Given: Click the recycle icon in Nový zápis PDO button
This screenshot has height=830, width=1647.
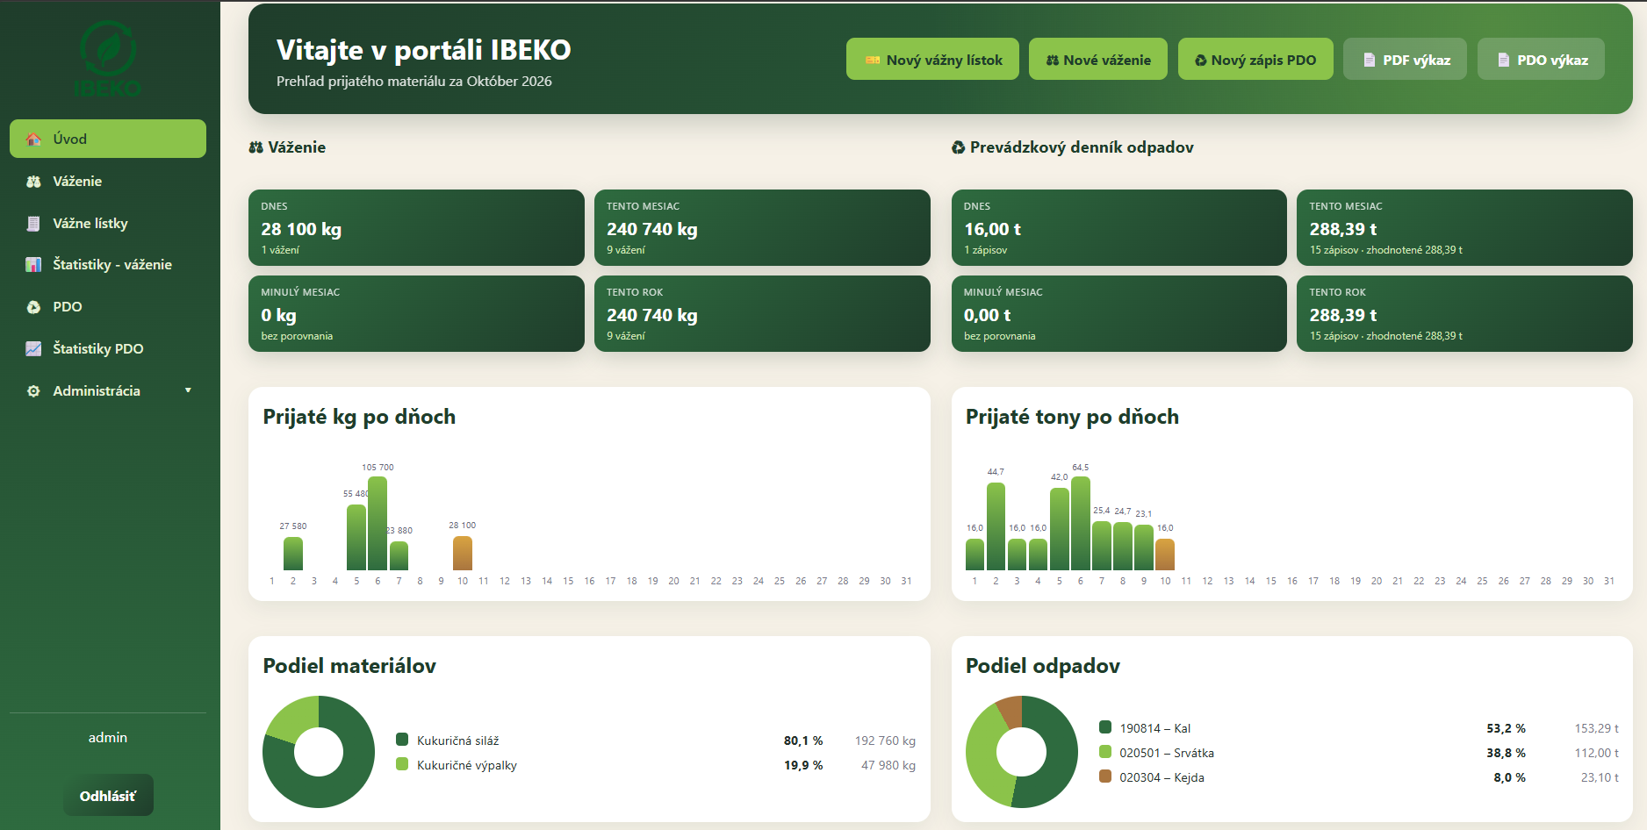Looking at the screenshot, I should tap(1200, 61).
